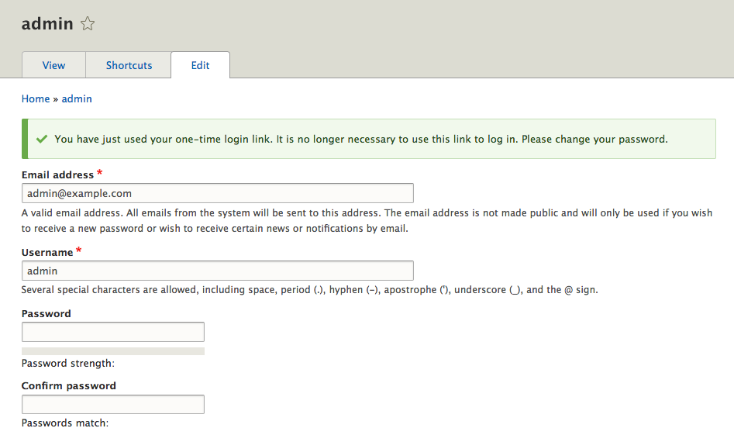
Task: Click the Password field label
Action: [x=47, y=313]
